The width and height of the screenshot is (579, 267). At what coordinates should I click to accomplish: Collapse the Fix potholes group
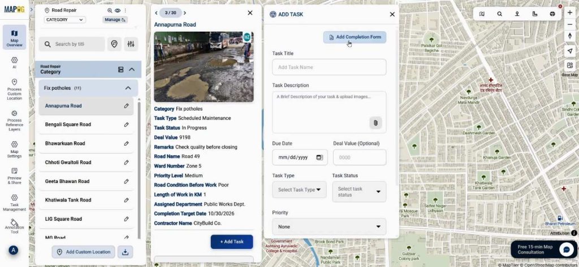click(x=128, y=88)
